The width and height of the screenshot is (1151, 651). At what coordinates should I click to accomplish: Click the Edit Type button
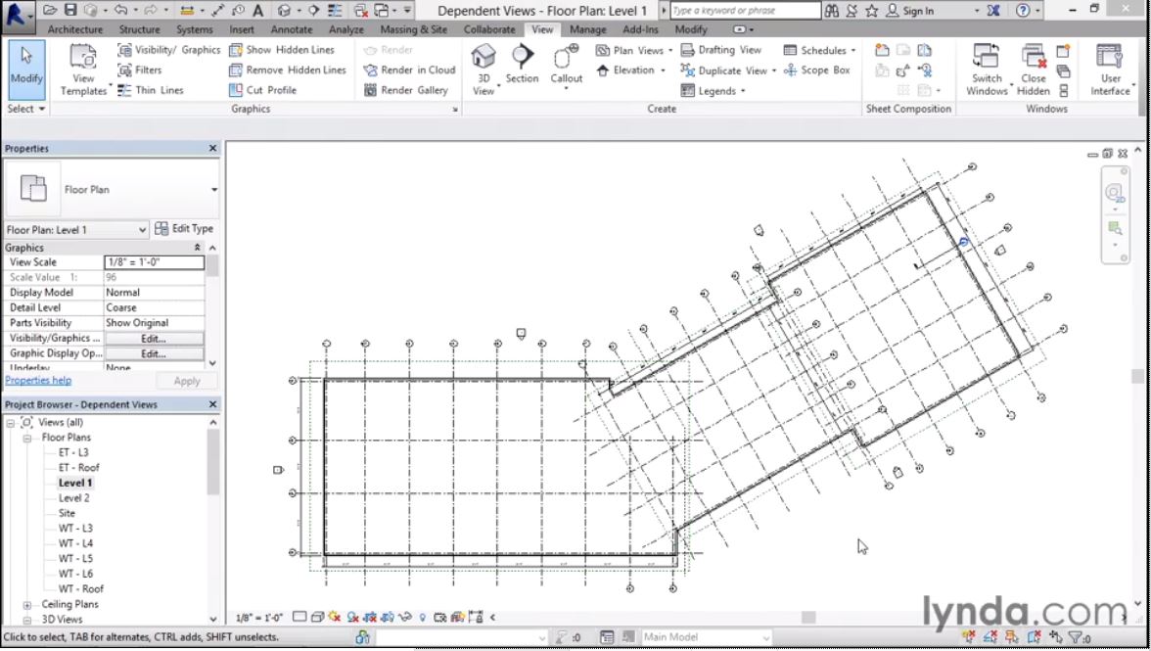184,229
